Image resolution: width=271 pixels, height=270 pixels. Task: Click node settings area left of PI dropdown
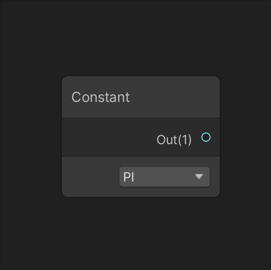[90, 177]
